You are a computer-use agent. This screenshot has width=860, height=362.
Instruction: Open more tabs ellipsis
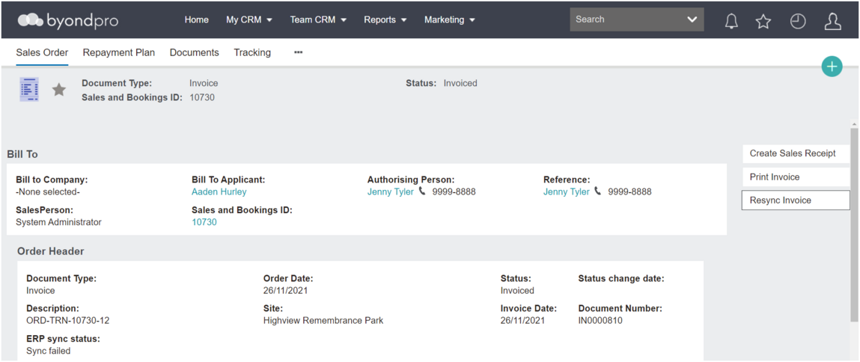(299, 52)
